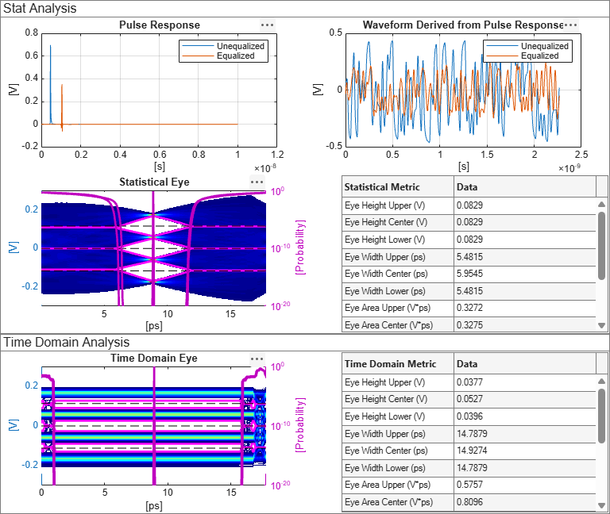Open the Statistical Eye plot options menu
The width and height of the screenshot is (610, 514).
257,182
